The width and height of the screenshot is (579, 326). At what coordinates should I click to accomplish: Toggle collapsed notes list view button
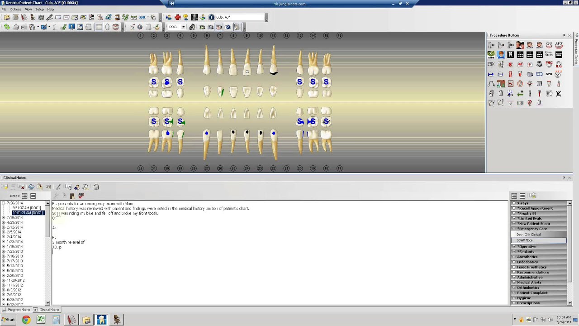tap(33, 196)
